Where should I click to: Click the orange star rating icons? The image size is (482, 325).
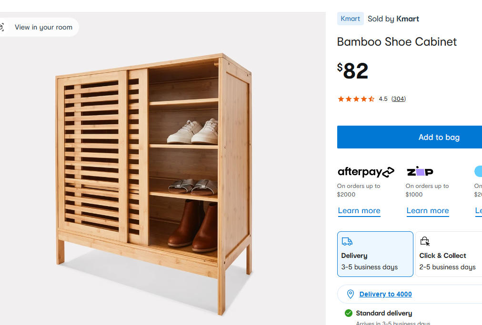click(x=356, y=99)
